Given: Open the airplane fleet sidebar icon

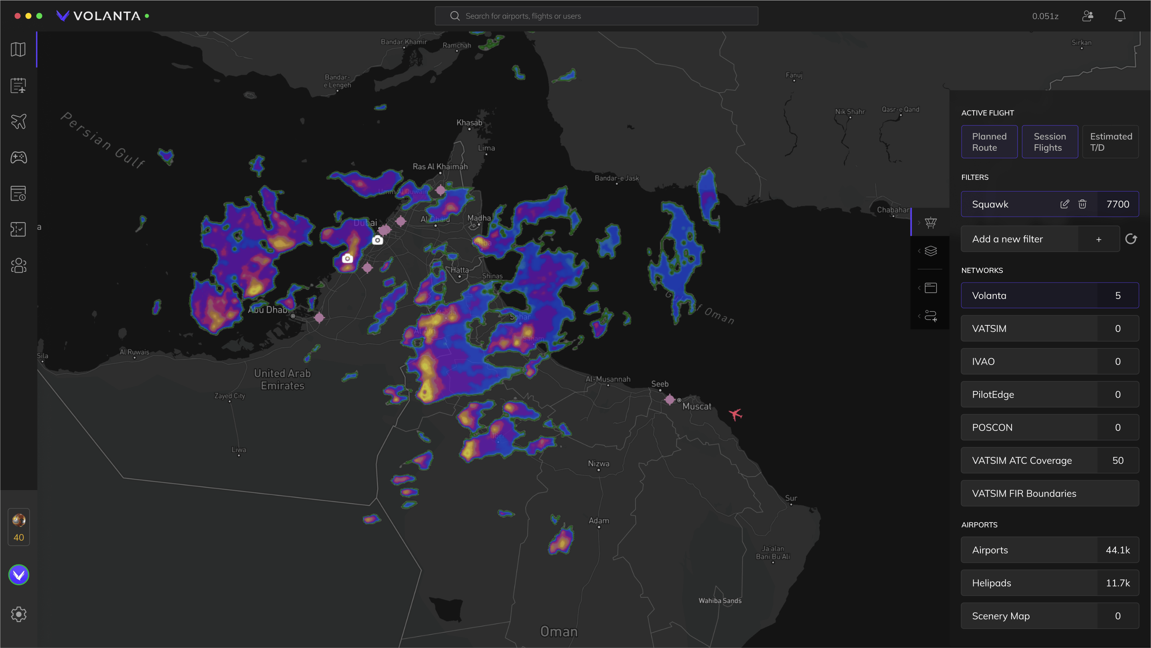Looking at the screenshot, I should (18, 121).
